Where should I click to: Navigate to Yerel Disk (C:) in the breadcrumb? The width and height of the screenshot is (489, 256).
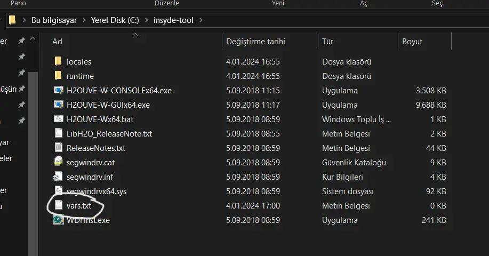115,20
